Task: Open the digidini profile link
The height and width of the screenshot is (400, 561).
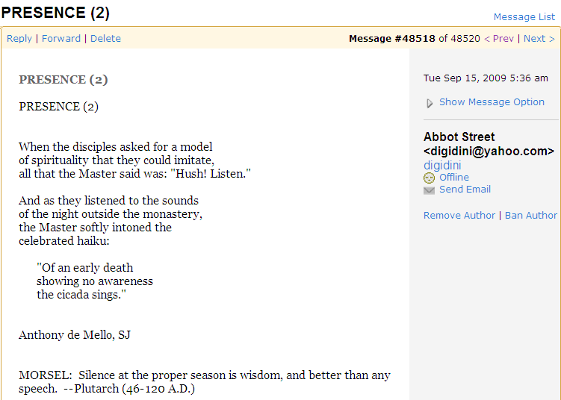Action: (x=442, y=165)
